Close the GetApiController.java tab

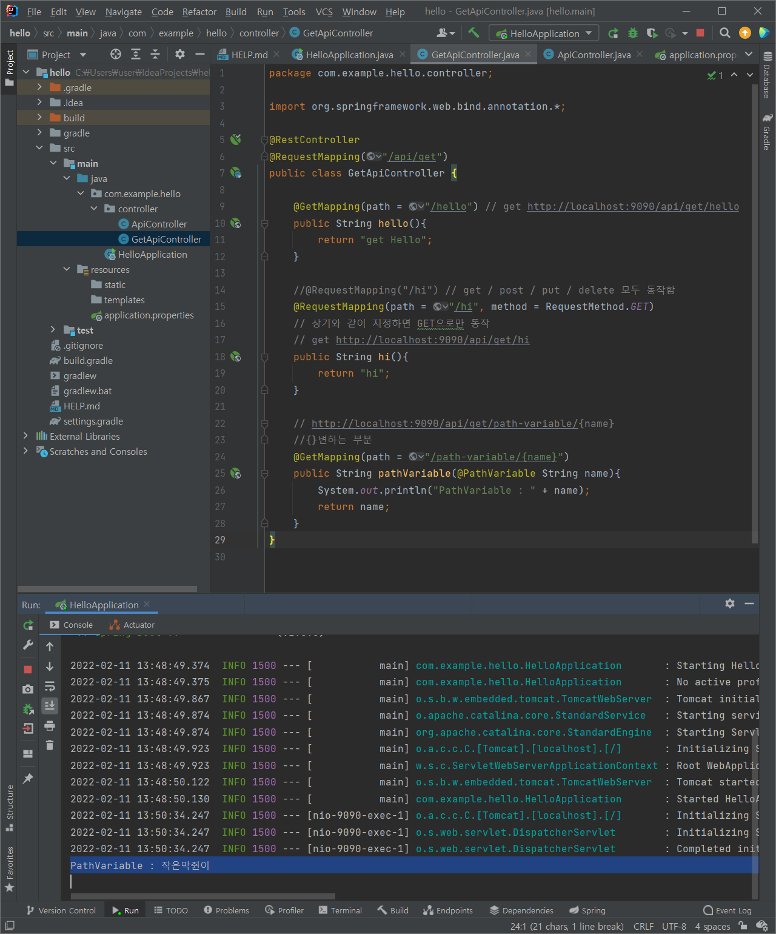coord(528,54)
